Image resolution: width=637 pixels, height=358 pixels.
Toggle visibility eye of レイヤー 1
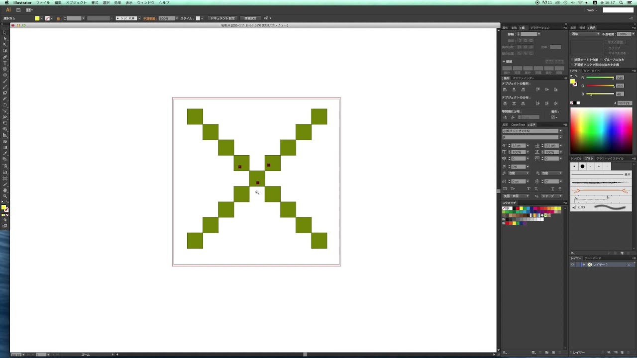(x=573, y=265)
